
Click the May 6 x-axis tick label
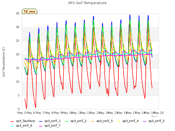pyautogui.click(x=31, y=113)
